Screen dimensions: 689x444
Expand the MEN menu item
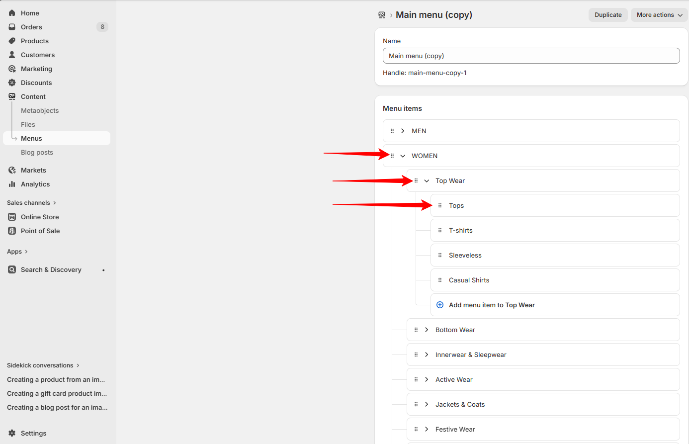tap(403, 131)
